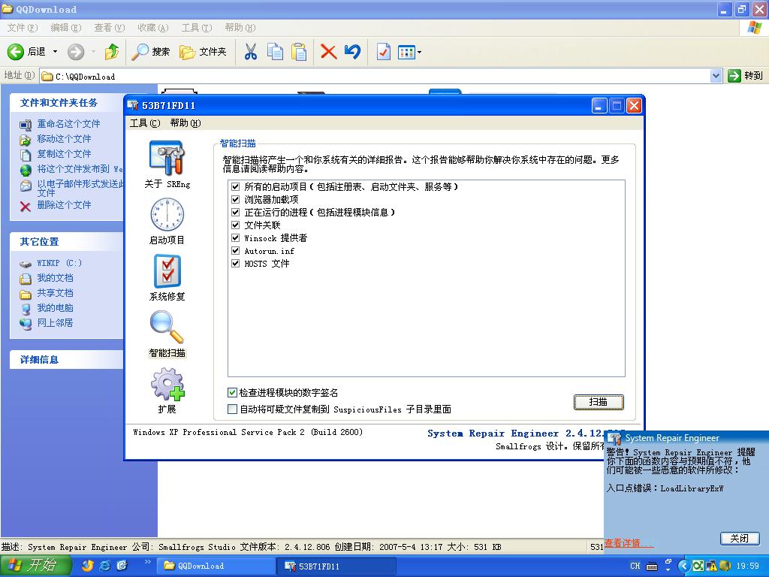Click 复制这个文件 task

click(x=65, y=153)
